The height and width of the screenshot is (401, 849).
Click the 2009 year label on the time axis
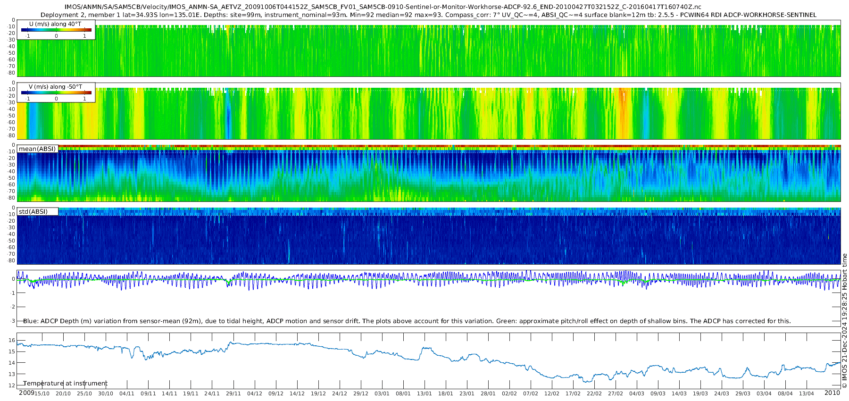pyautogui.click(x=26, y=393)
